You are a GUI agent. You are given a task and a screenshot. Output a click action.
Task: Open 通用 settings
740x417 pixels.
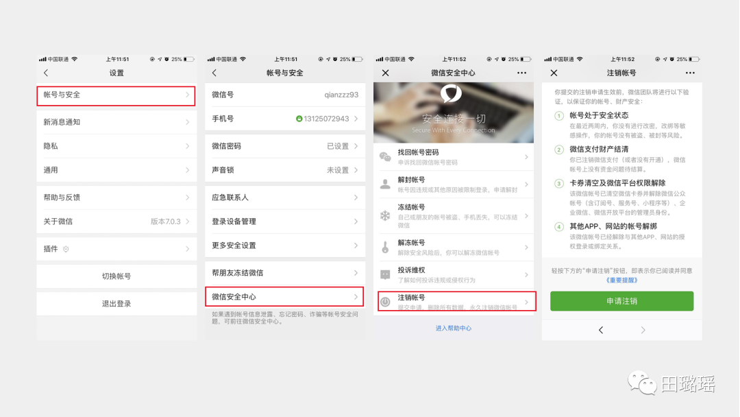116,170
